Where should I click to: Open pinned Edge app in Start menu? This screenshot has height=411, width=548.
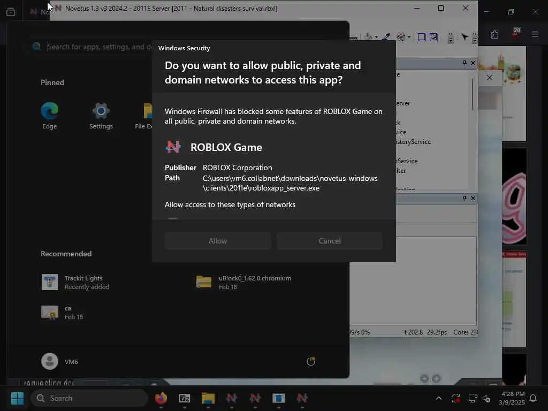coord(50,116)
